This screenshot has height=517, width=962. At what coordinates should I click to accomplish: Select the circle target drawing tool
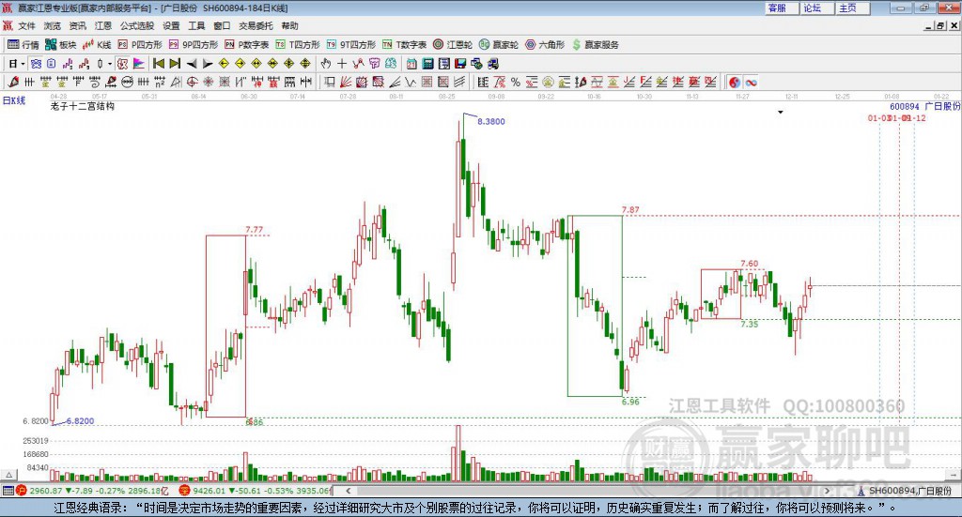point(192,82)
